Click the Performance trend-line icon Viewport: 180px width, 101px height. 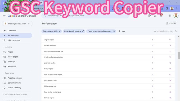(x=4, y=35)
